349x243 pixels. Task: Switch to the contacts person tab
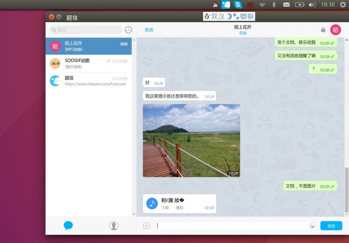[113, 226]
